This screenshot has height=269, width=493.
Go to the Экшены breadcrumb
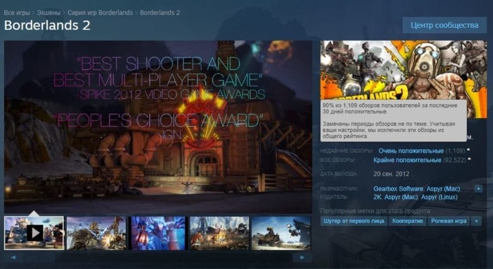point(49,13)
